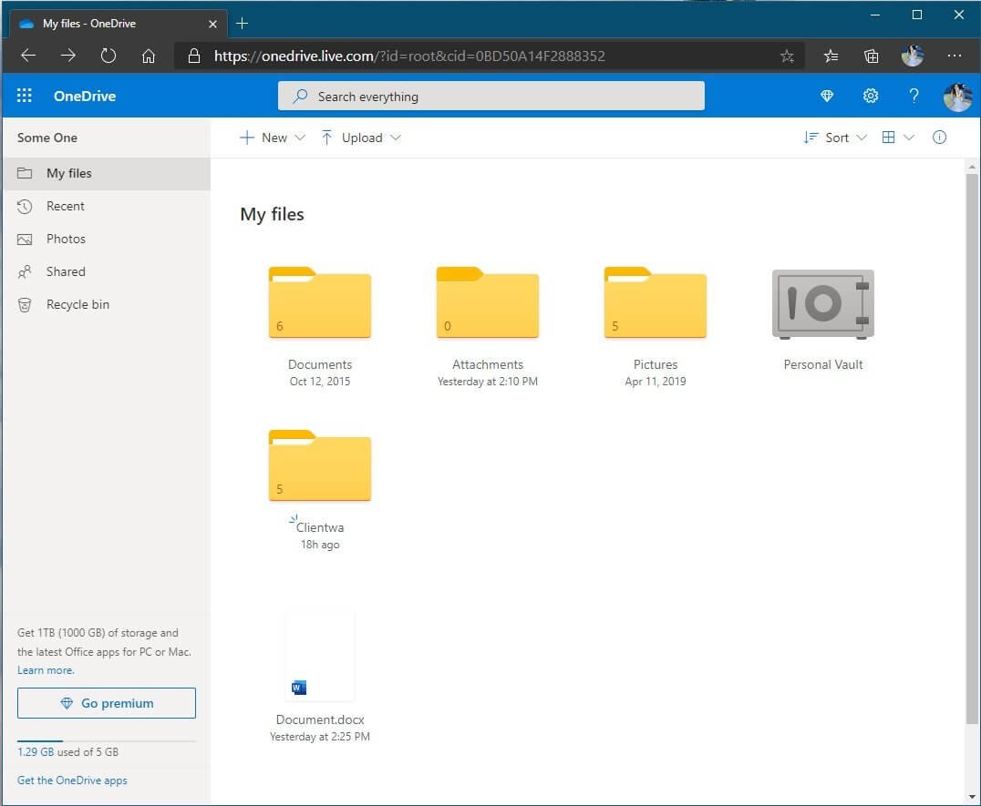Viewport: 981px width, 806px height.
Task: Click Get the OneDrive apps link
Action: [x=72, y=780]
